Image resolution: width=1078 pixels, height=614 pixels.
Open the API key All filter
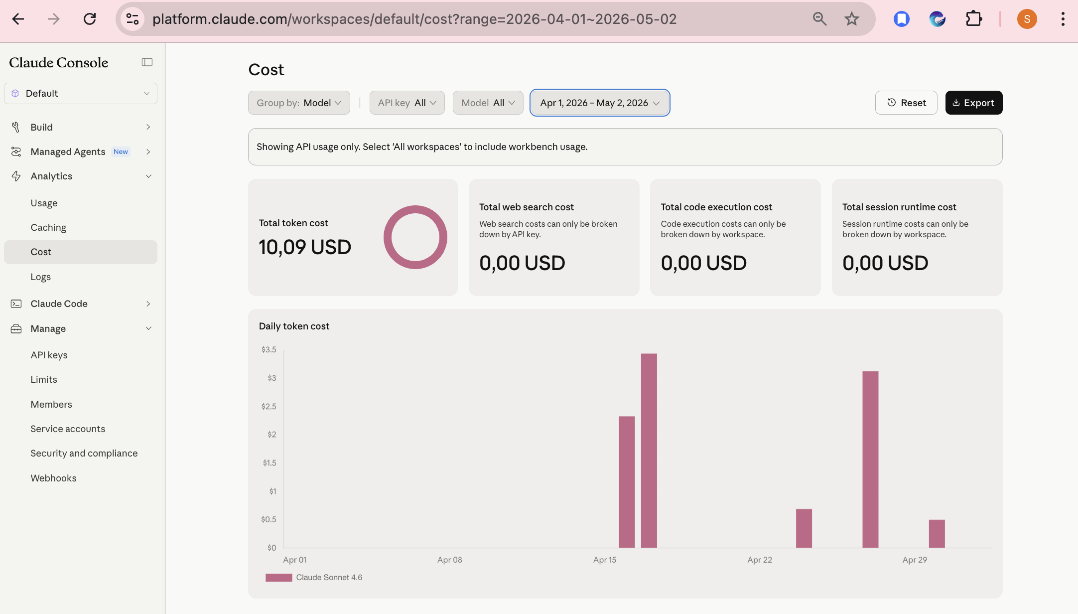click(x=407, y=103)
